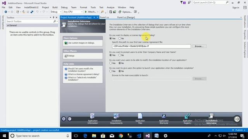Click the Undo toolbar icon
Screen dimensions: 248x139
(37, 12)
